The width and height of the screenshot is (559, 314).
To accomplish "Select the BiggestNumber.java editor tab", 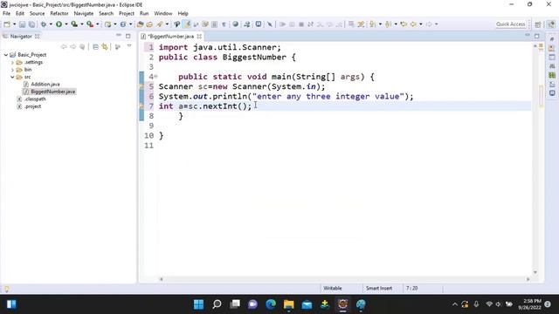I will [170, 37].
